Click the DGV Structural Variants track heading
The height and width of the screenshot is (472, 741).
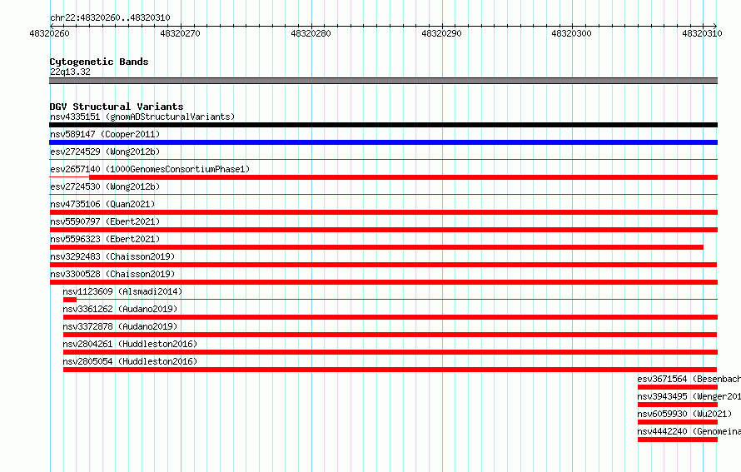point(117,107)
